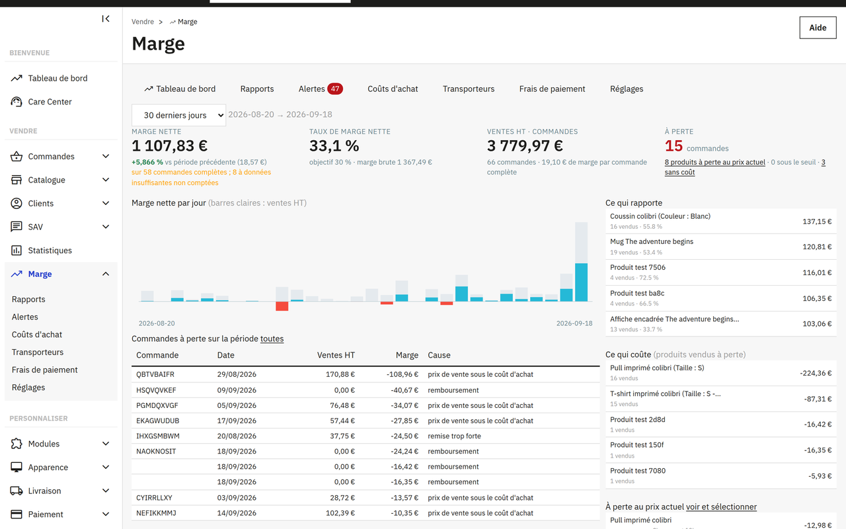
Task: Open Frais de paiement in sidebar submenu
Action: 45,370
